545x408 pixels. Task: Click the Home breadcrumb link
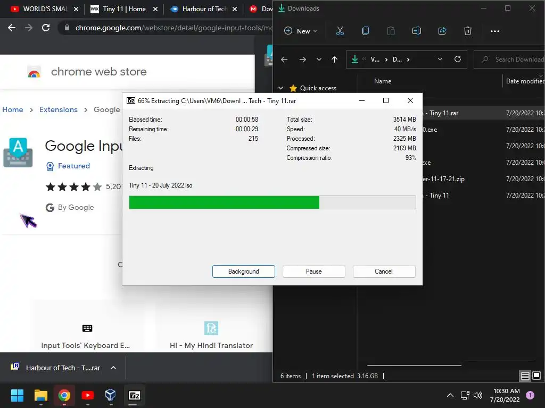[x=13, y=109]
